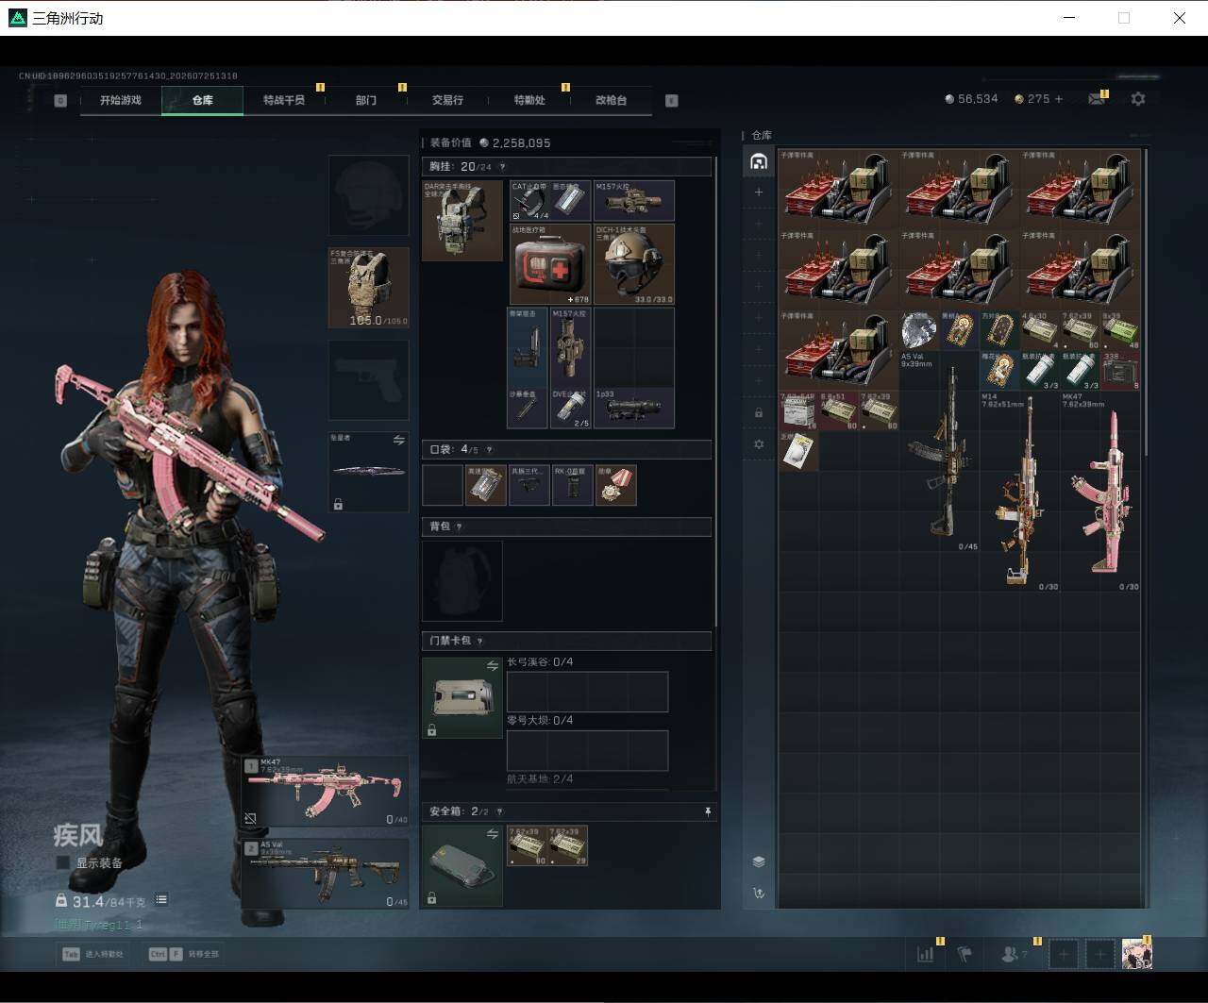The width and height of the screenshot is (1208, 1003).
Task: Select the M157火控 scope in chest rig top row
Action: [x=633, y=200]
